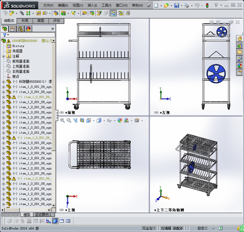This screenshot has width=244, height=232.
Task: Click the Update SpeedPak icon
Action: point(121,13)
